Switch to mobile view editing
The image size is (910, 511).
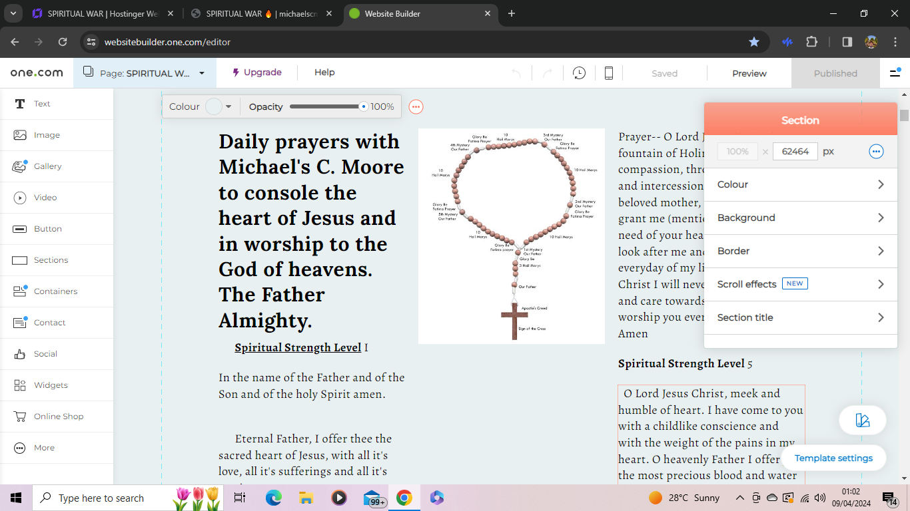click(x=608, y=73)
